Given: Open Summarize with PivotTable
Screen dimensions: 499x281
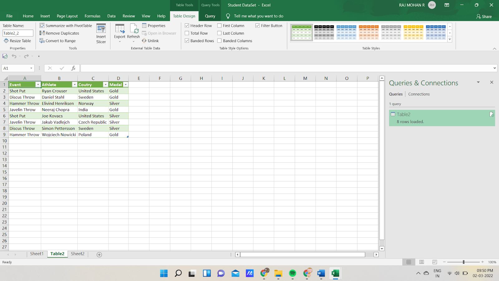Looking at the screenshot, I should [66, 25].
